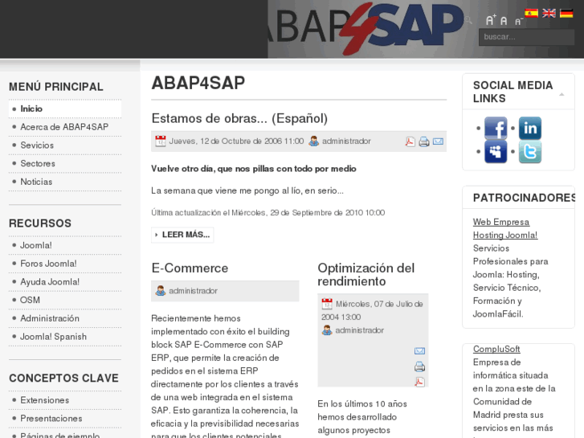
Task: Open Estamos de obras article title
Action: [239, 118]
